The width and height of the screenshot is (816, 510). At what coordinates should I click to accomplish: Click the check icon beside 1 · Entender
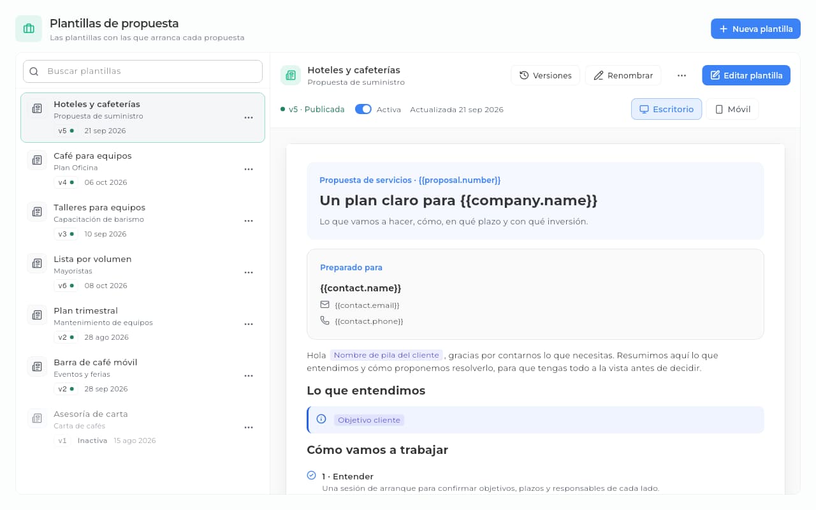point(311,476)
